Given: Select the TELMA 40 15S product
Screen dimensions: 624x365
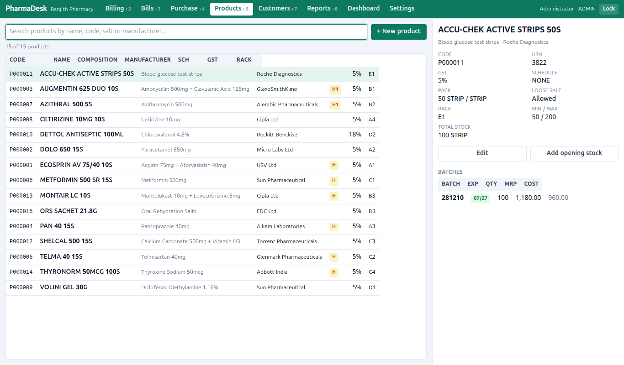Looking at the screenshot, I should coord(192,257).
